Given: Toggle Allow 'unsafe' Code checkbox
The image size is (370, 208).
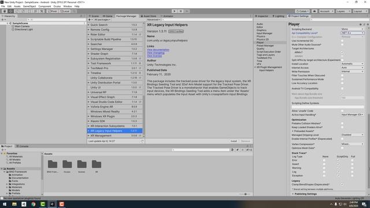Looking at the screenshot, I should [342, 111].
